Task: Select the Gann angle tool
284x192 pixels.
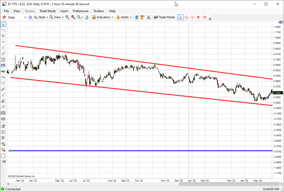Action: click(3, 95)
